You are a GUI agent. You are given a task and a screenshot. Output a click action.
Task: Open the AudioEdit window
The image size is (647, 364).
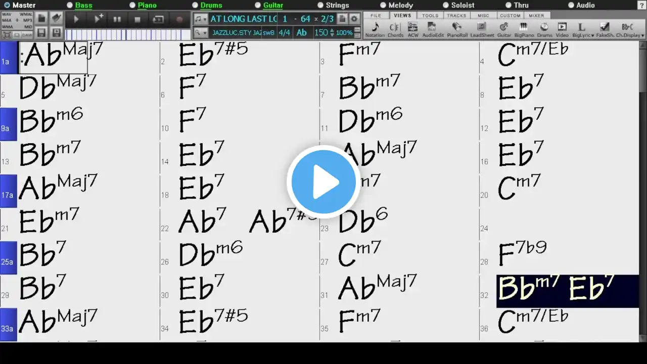(x=433, y=30)
